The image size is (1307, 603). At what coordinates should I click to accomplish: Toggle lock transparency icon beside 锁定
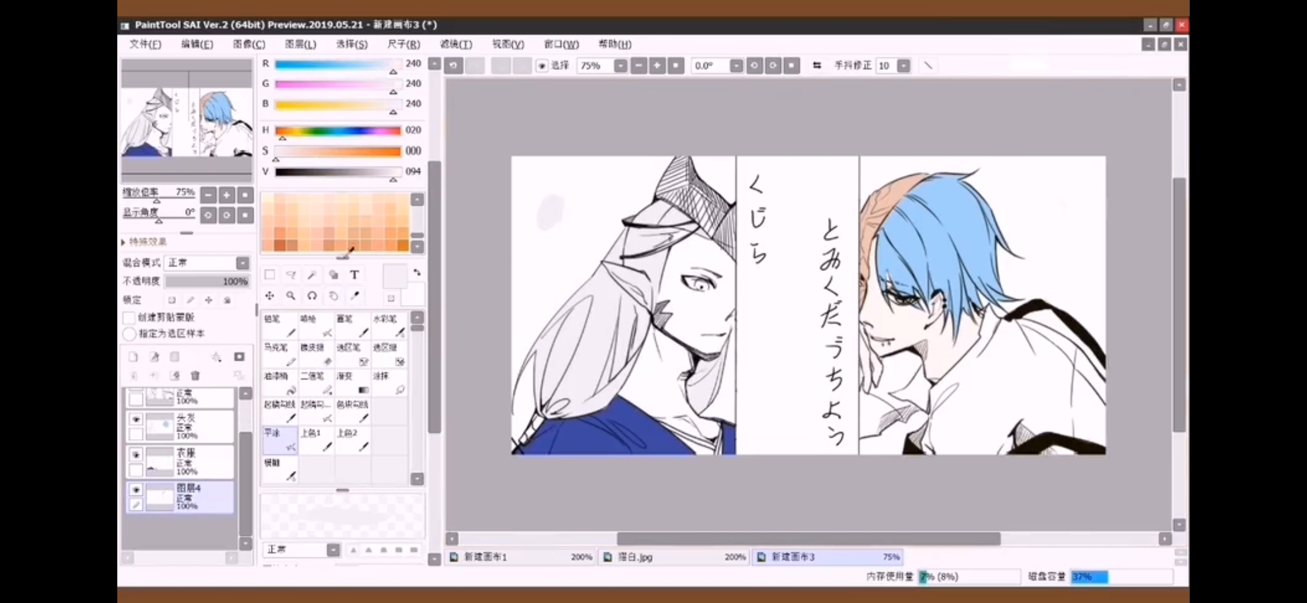[172, 300]
